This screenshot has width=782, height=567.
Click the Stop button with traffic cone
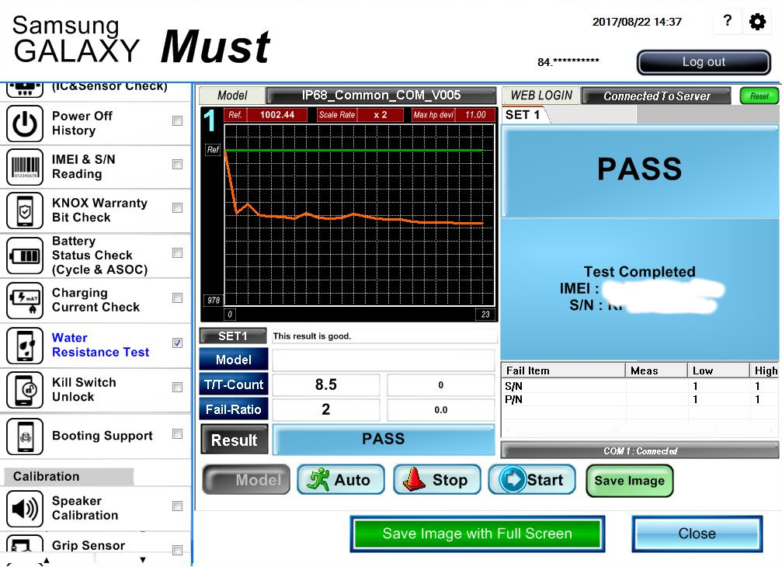tap(437, 480)
